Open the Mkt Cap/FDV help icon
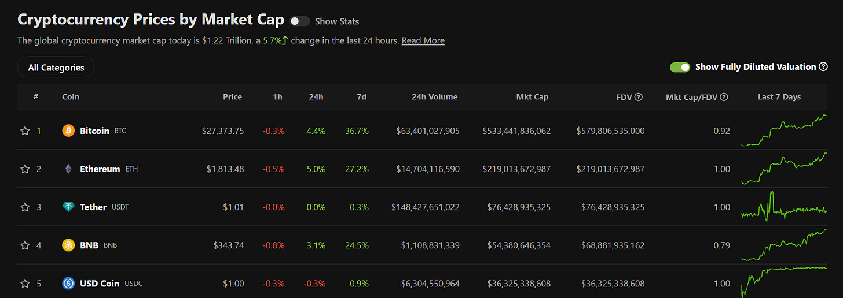The height and width of the screenshot is (298, 843). coord(724,97)
